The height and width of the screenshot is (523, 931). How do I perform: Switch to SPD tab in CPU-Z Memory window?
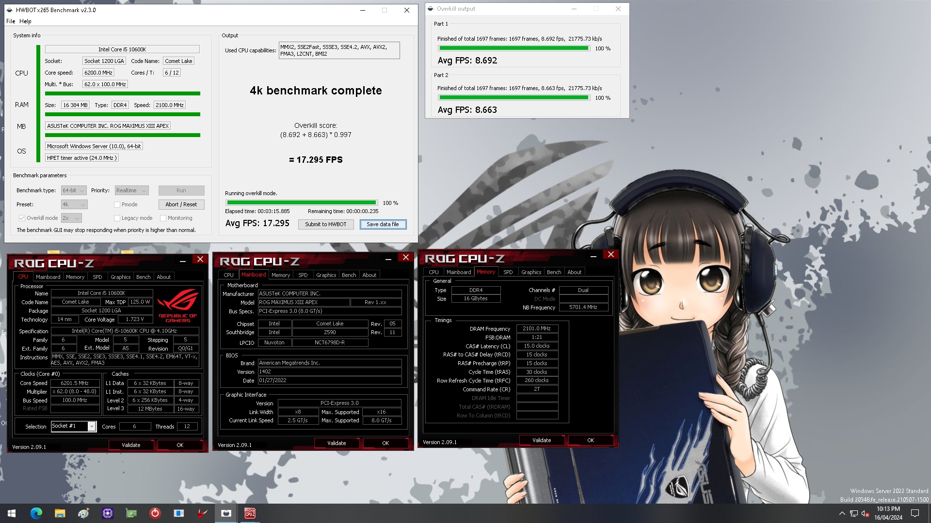(x=508, y=272)
